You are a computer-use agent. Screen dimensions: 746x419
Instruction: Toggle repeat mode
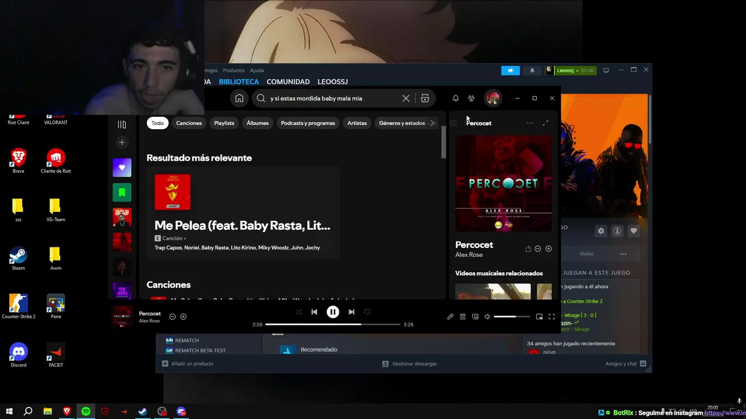point(367,312)
